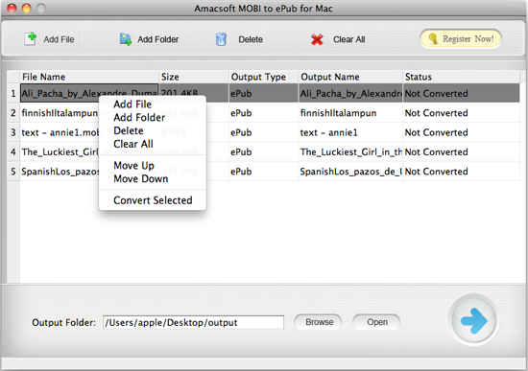Click the Delete toolbar label

(x=251, y=39)
